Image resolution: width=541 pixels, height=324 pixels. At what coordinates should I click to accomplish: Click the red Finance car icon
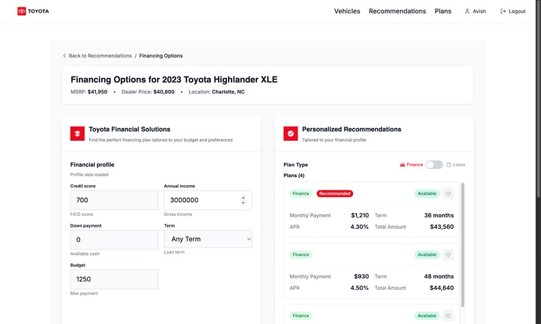[x=402, y=165]
